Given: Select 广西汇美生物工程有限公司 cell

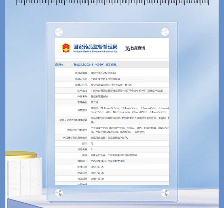Looking at the screenshot, I should coord(105,79).
